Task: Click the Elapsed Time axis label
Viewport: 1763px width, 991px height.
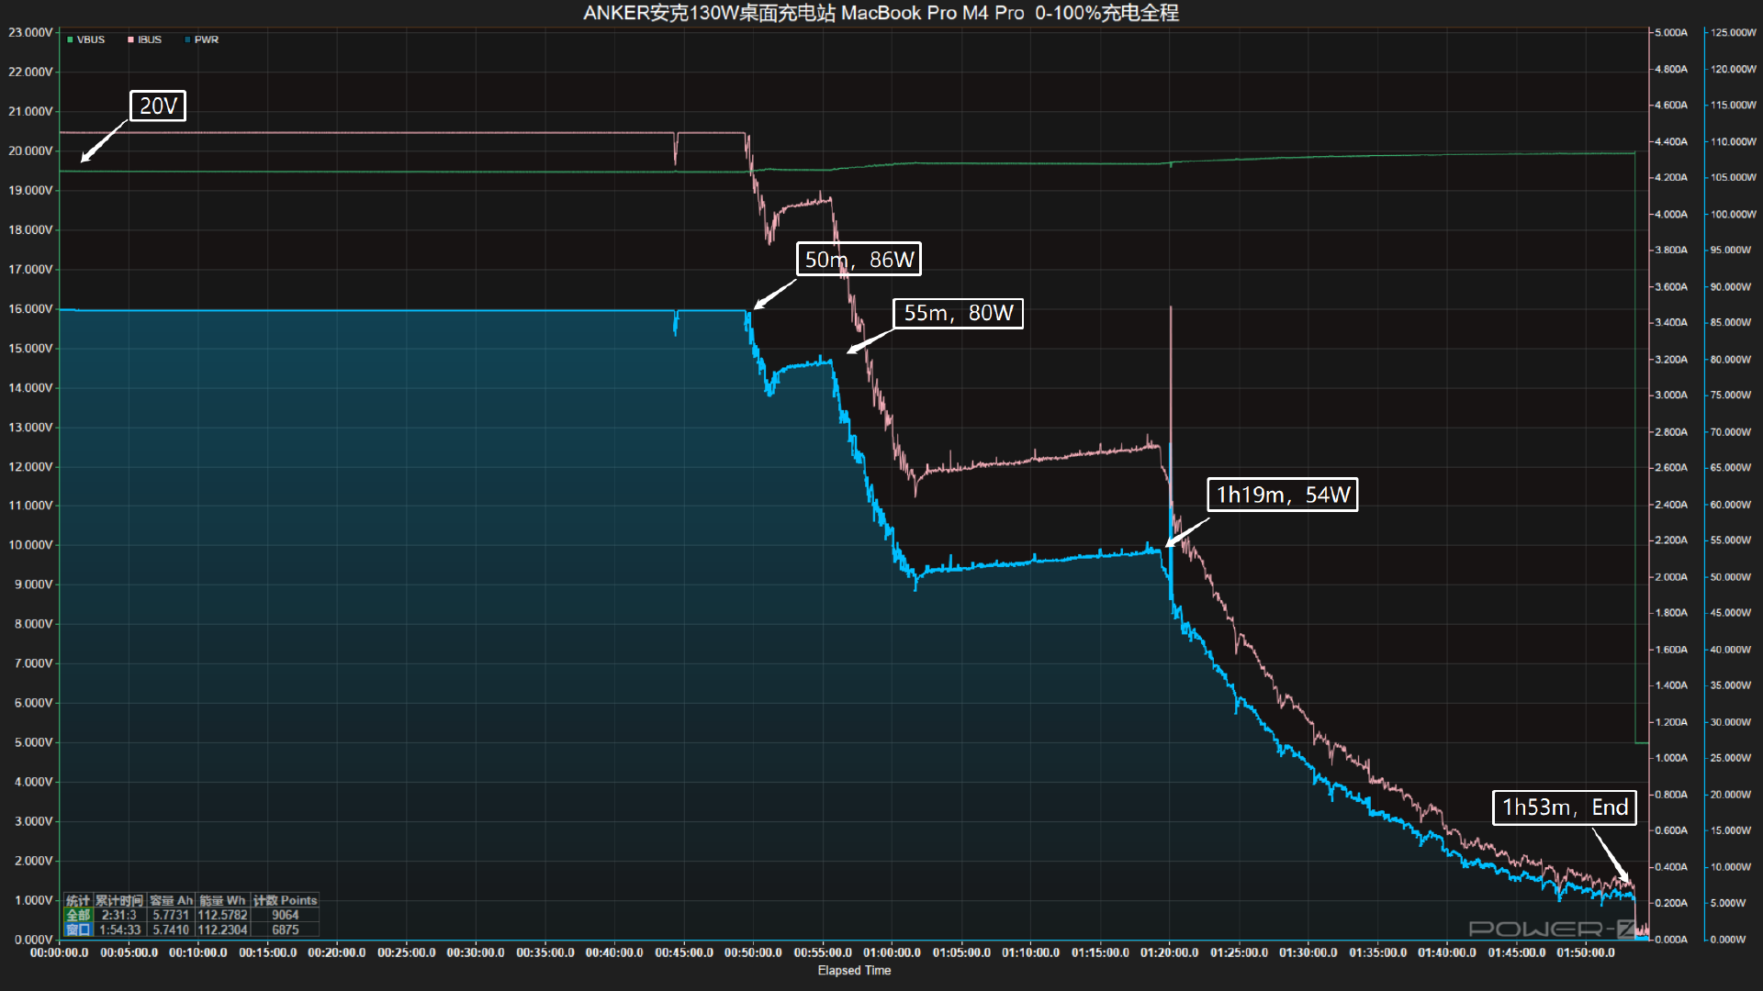Action: click(854, 971)
